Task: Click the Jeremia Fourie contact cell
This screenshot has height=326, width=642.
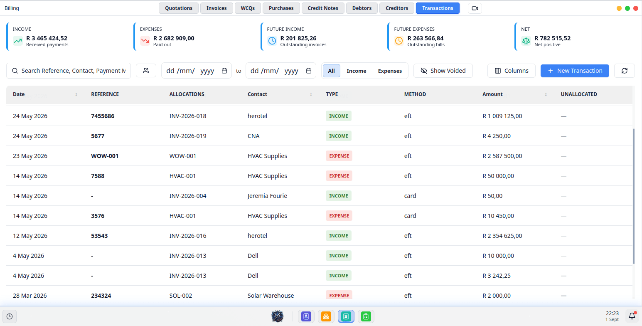Action: pos(267,196)
